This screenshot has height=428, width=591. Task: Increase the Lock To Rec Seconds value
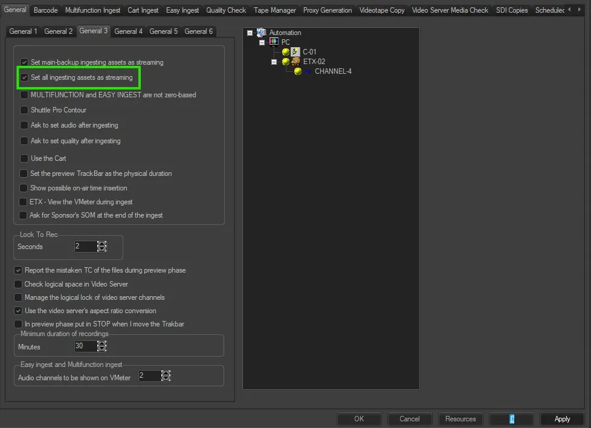pos(102,244)
